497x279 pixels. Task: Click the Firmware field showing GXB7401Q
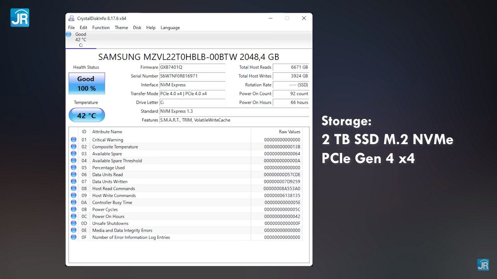(192, 67)
